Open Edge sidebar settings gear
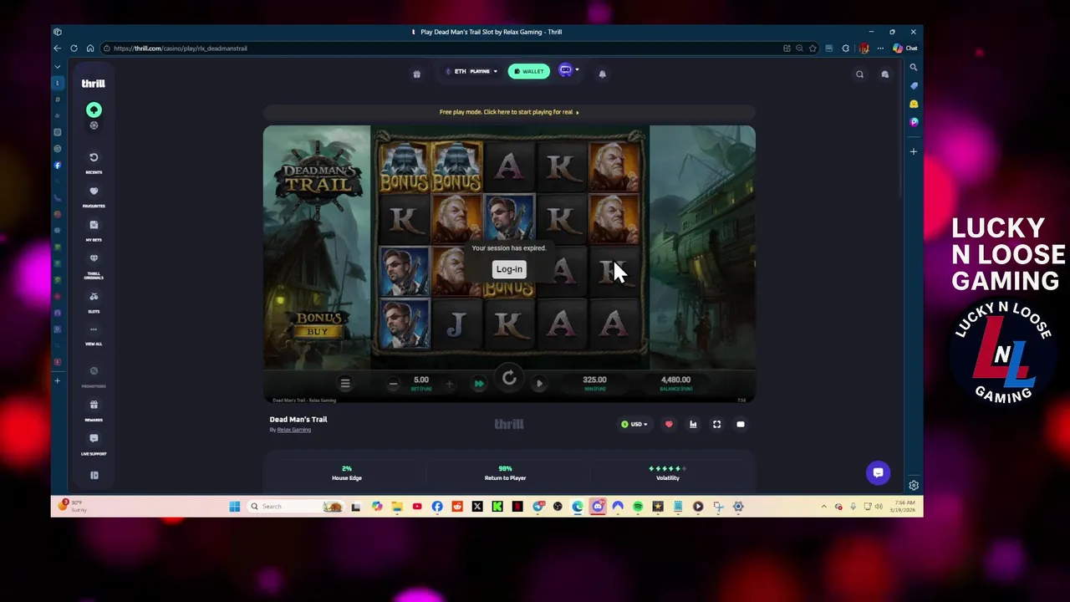 click(x=914, y=486)
